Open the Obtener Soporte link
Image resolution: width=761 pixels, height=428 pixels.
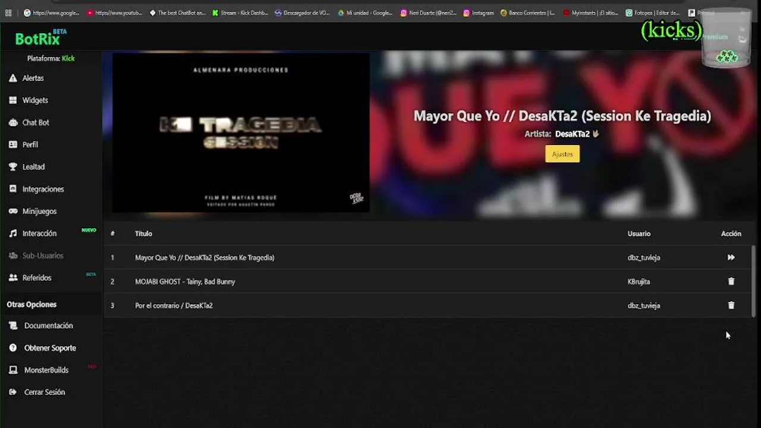pos(50,348)
